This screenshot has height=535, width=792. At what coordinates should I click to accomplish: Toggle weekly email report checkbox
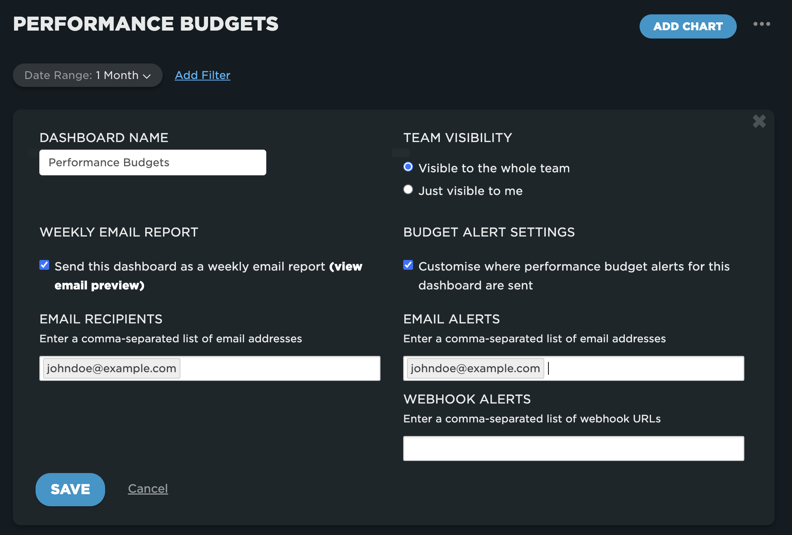coord(44,265)
